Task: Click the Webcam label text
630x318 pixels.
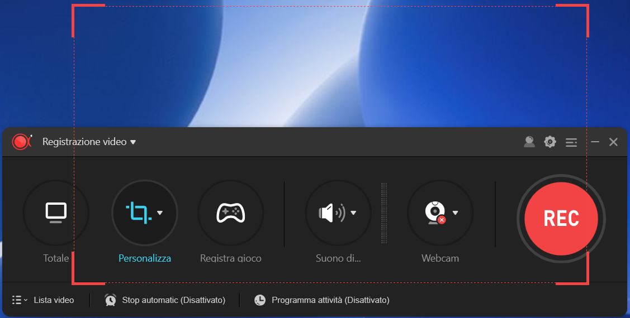Action: 440,258
